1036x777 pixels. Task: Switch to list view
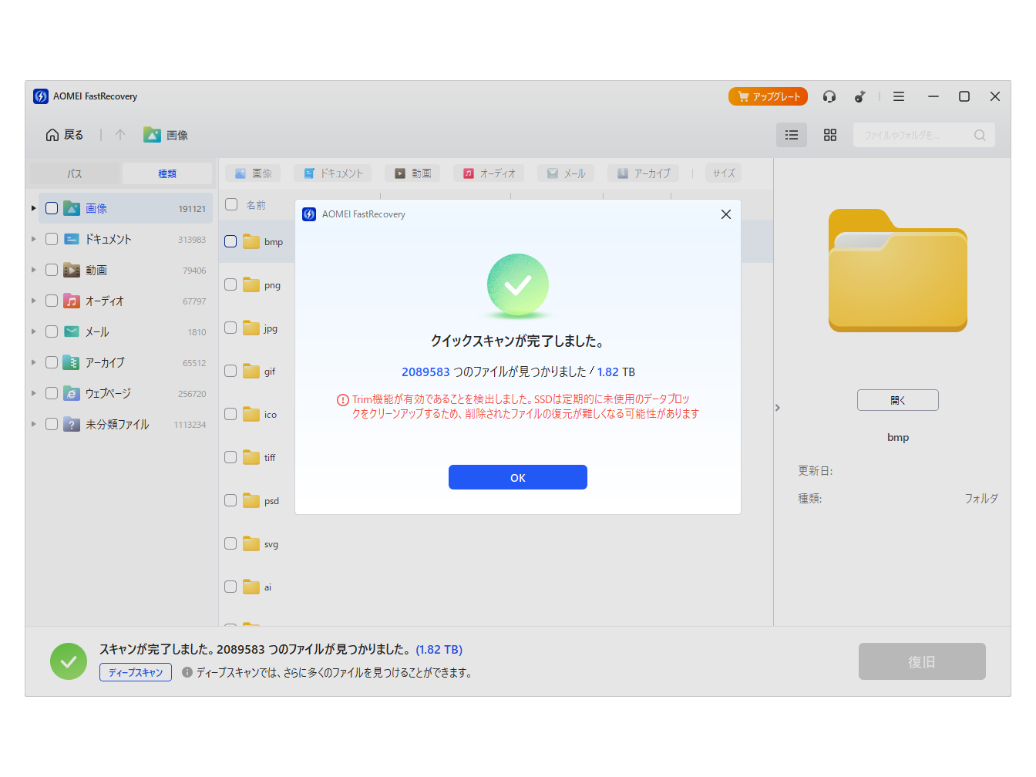[x=792, y=135]
